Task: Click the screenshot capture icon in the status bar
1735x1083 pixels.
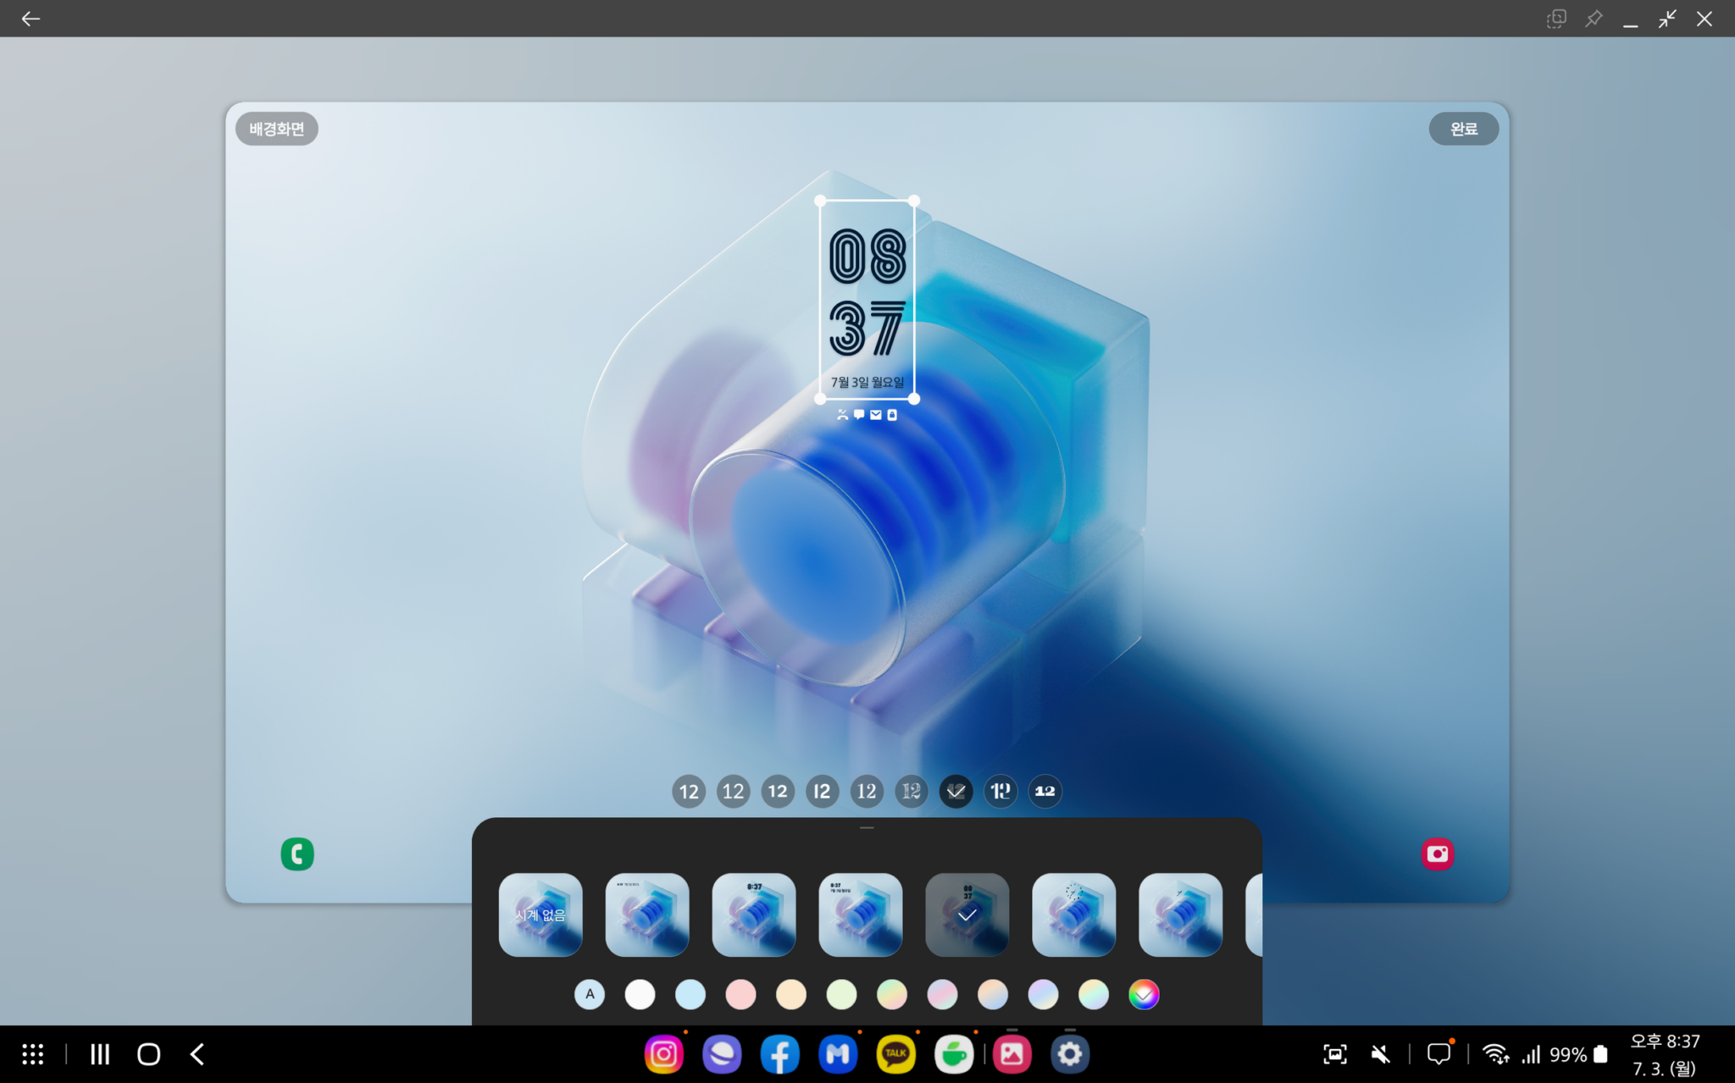Action: pyautogui.click(x=1335, y=1054)
